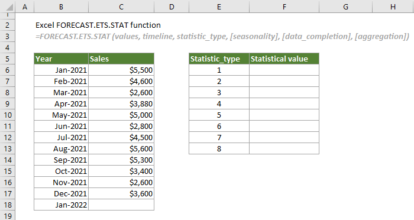Screen dimensions: 414x220
Task: Select row 18 header
Action: point(7,205)
